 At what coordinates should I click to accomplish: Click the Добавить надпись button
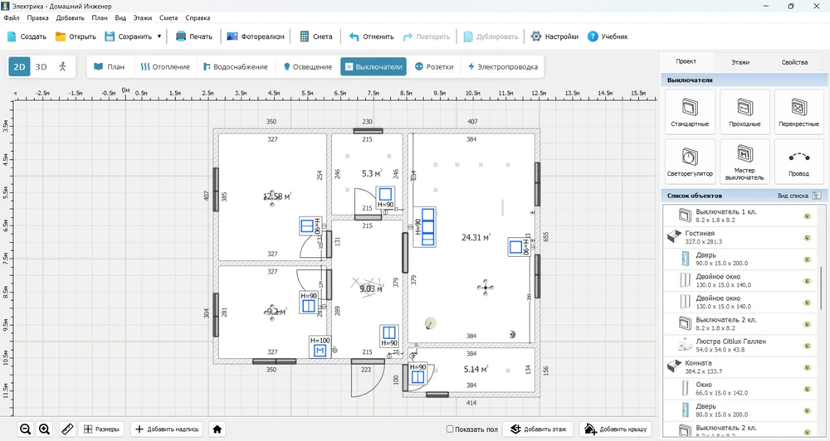(167, 429)
